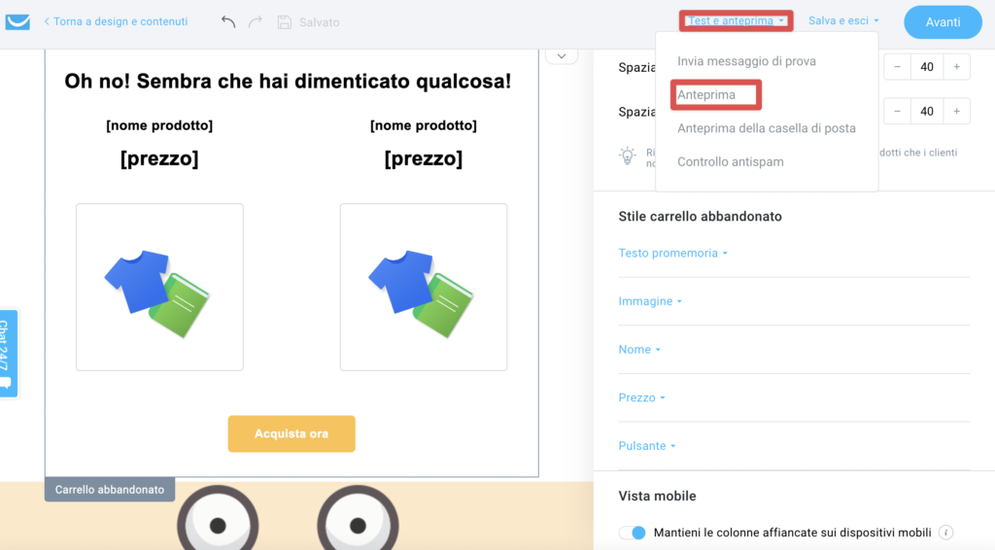Expand the Pulsante style section

[646, 446]
